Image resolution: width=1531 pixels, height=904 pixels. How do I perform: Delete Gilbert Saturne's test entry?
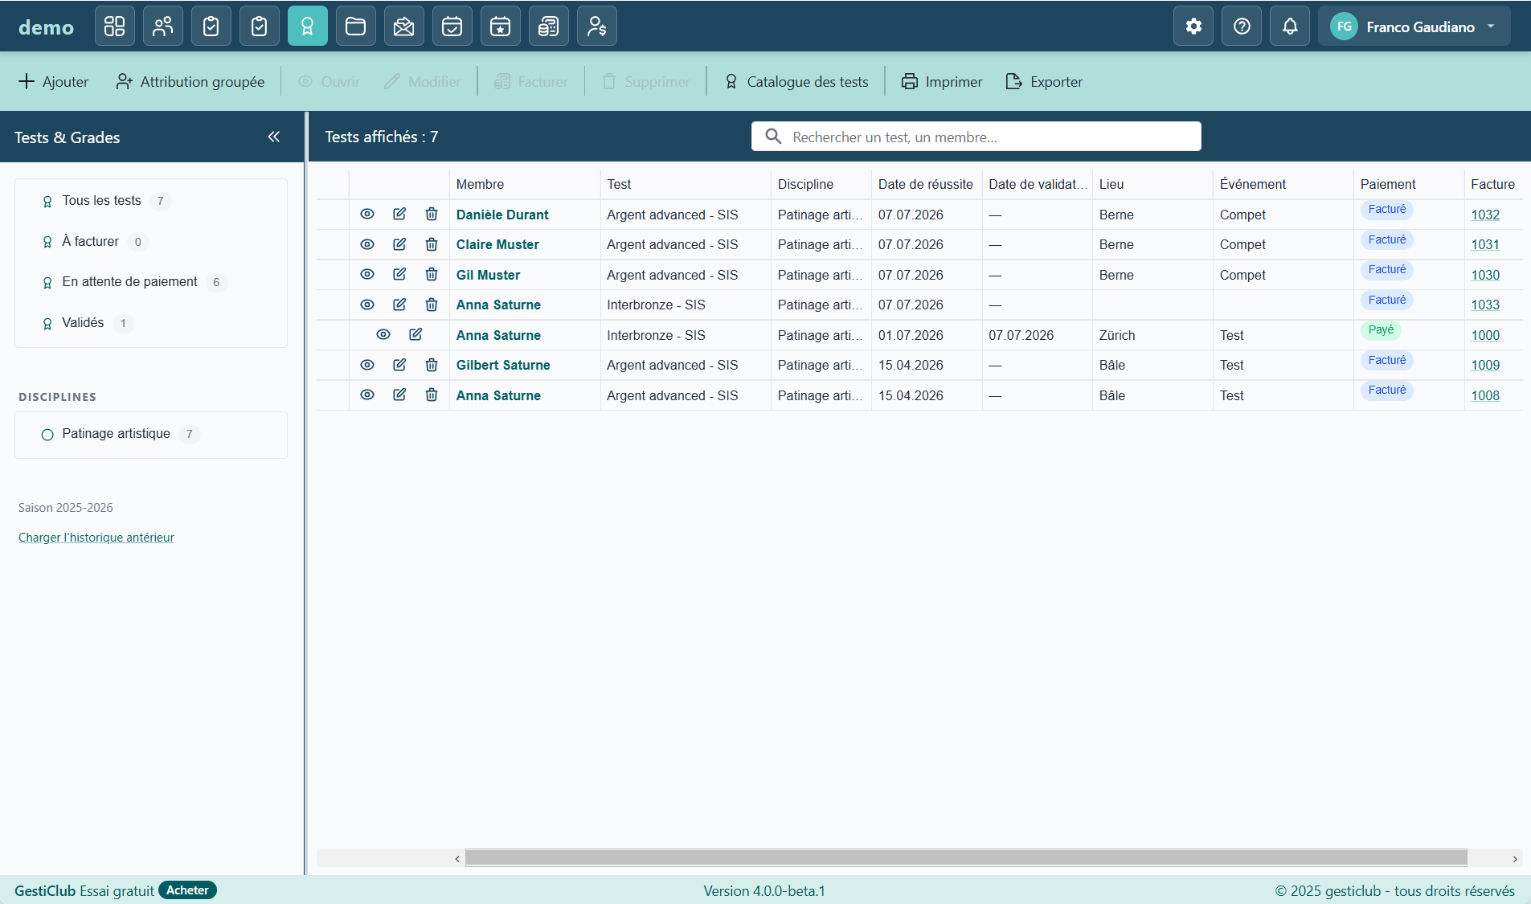[432, 365]
